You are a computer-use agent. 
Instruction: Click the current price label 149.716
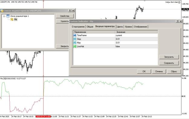[185, 9]
